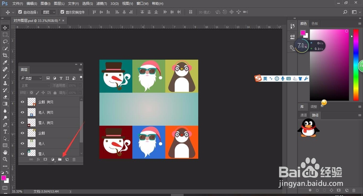Select the Clone Stamp tool
The height and width of the screenshot is (196, 363).
click(5, 83)
